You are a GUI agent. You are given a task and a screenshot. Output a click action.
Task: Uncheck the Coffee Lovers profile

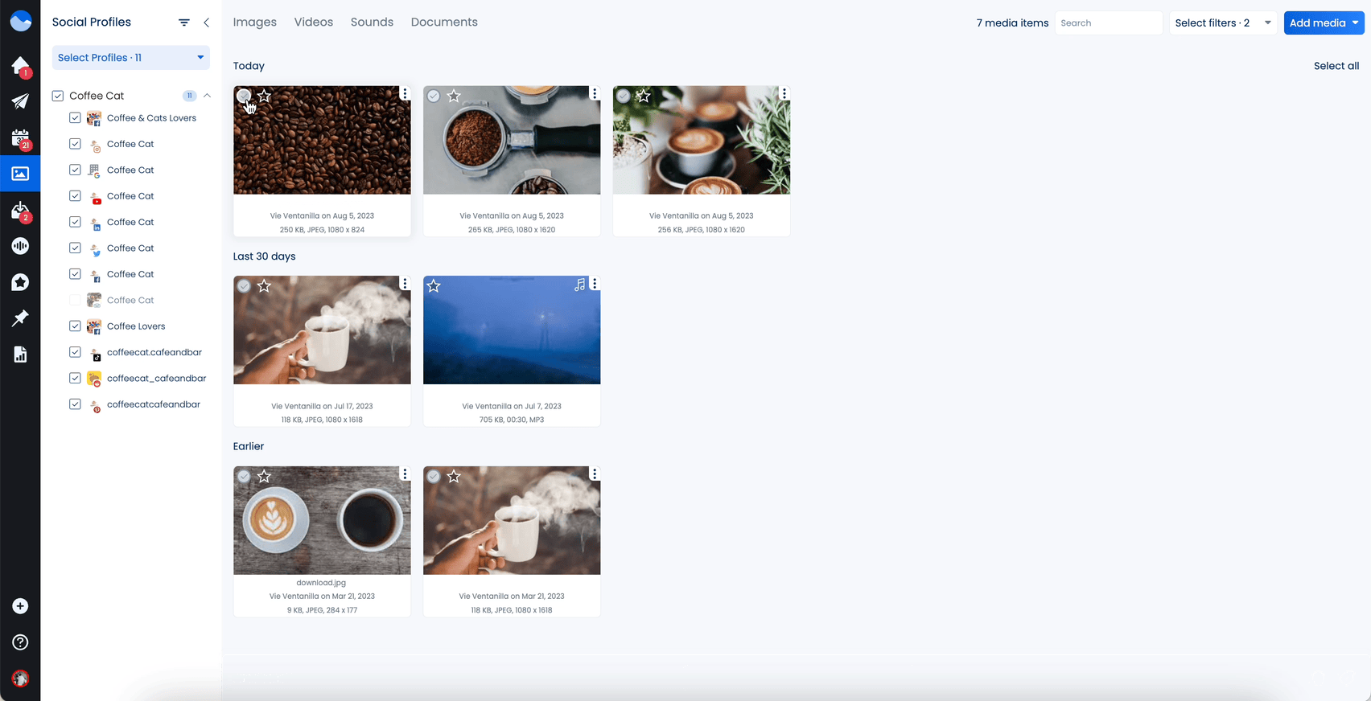pos(75,326)
